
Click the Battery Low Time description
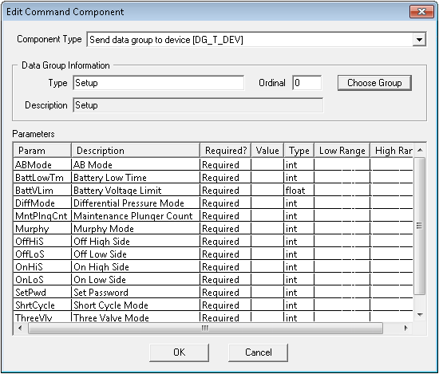(136, 177)
